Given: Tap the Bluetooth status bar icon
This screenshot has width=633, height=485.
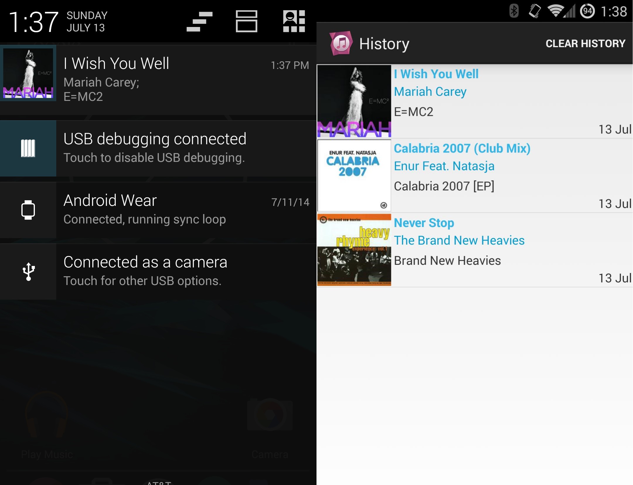Looking at the screenshot, I should 514,11.
